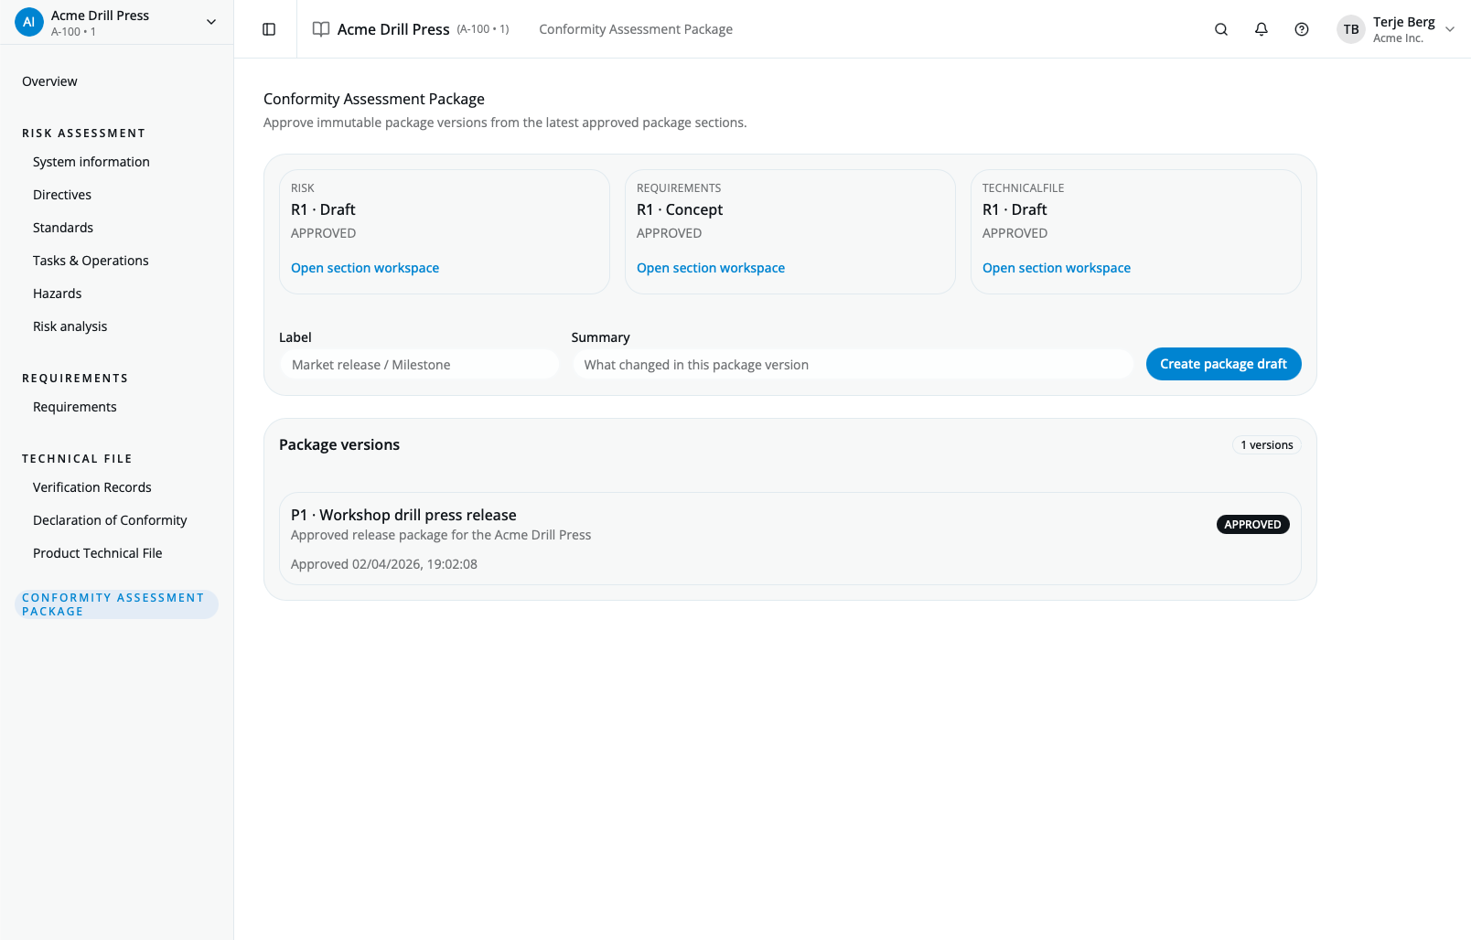1471x940 pixels.
Task: Open Requirements sidebar item
Action: pos(75,407)
